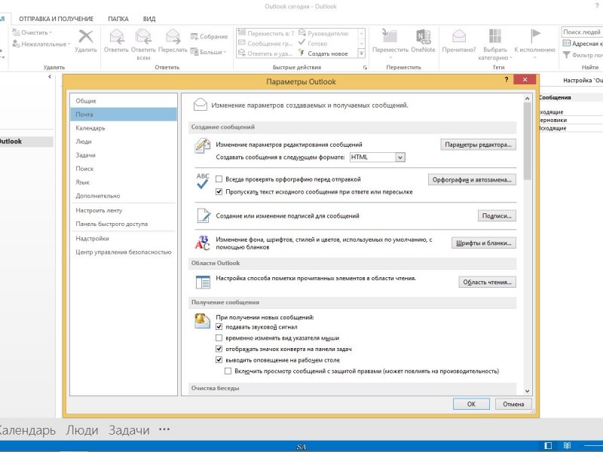
Task: Click the Follow Up (К исполнению) flag icon
Action: click(x=535, y=36)
